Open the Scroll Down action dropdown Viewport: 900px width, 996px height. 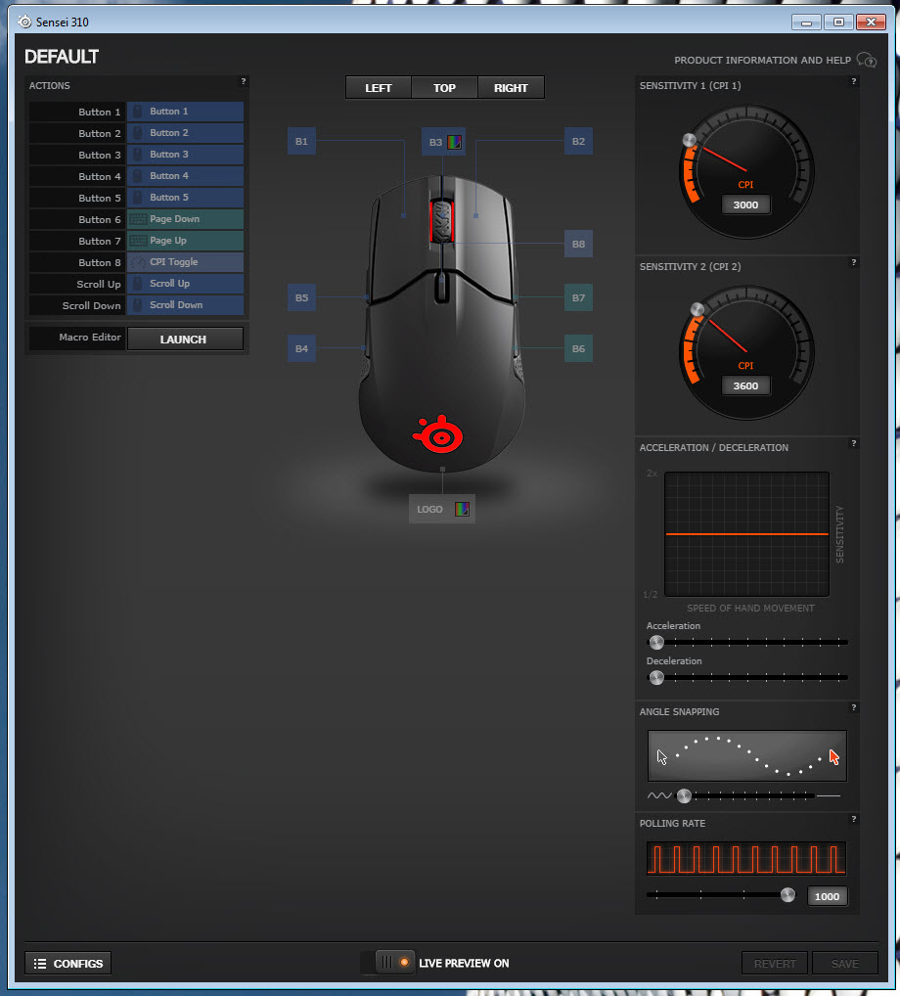tap(186, 305)
